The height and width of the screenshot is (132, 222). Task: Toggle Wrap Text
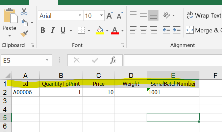[204, 15]
